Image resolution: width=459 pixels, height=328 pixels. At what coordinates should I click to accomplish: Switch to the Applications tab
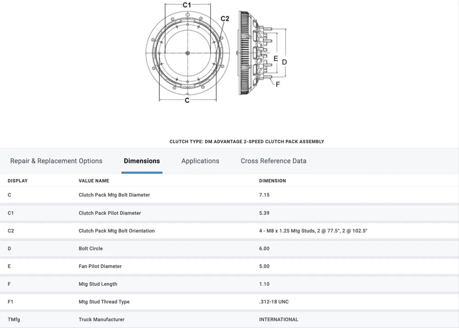click(x=200, y=161)
